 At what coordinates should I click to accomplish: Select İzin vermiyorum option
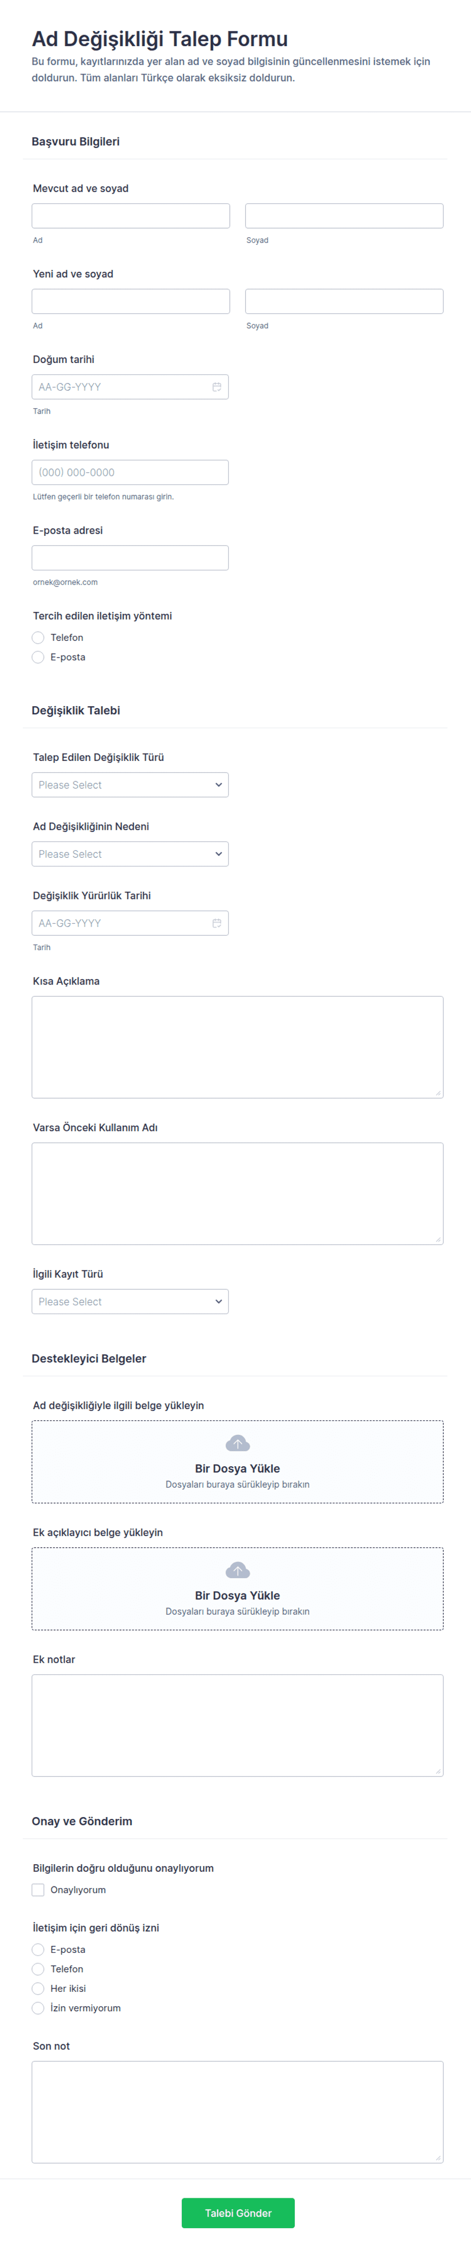pos(38,2008)
